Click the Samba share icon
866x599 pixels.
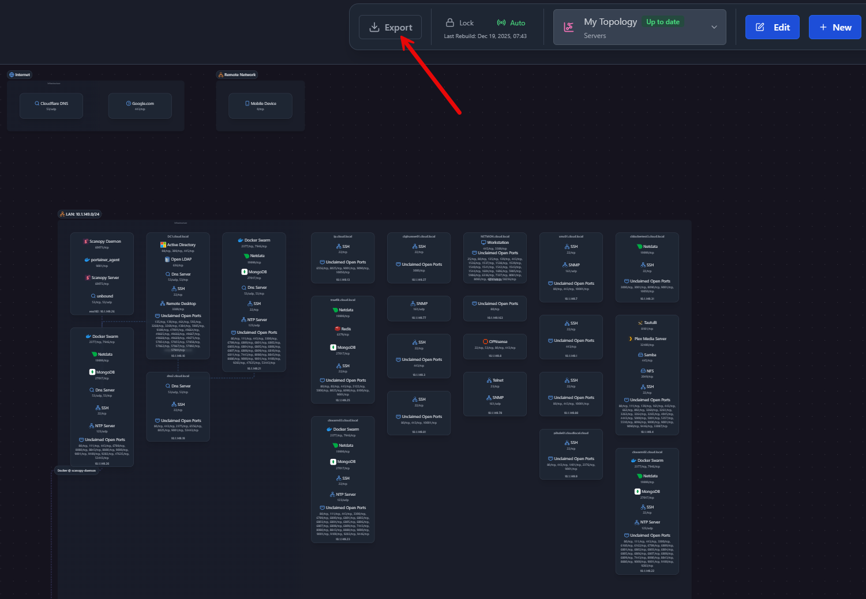[x=640, y=355]
